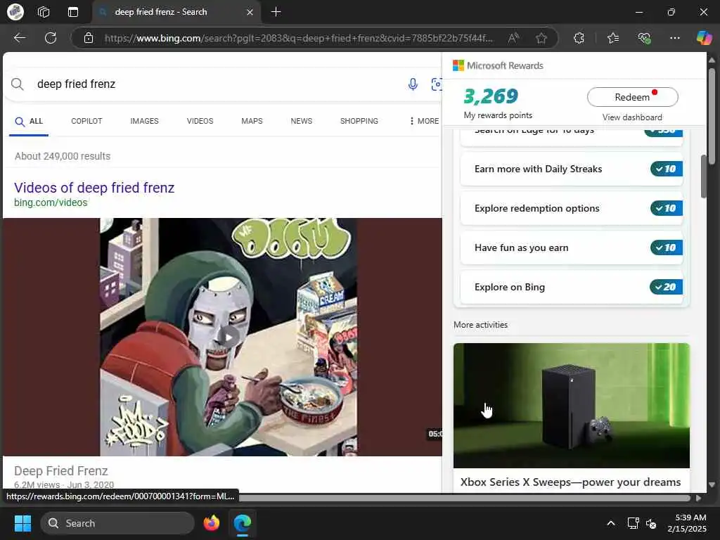720x540 pixels.
Task: Open Firefox from the taskbar
Action: click(x=212, y=523)
